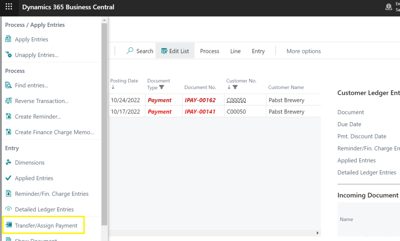This screenshot has width=400, height=241.
Task: Click More options in the toolbar
Action: pyautogui.click(x=304, y=51)
